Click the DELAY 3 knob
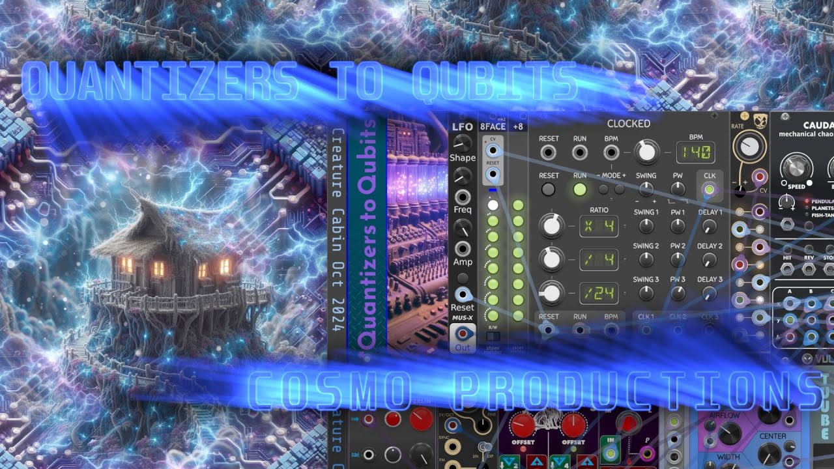Screen dimensions: 834x469 (x=710, y=293)
